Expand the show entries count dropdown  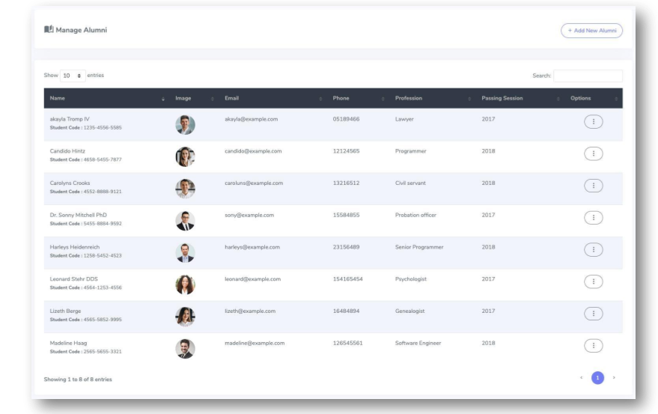[x=73, y=76]
